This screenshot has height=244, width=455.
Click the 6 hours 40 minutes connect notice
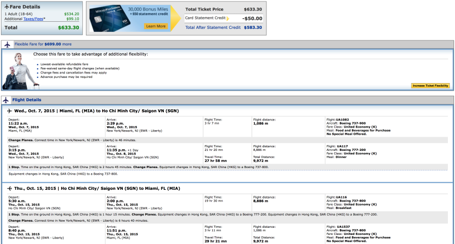(78, 221)
